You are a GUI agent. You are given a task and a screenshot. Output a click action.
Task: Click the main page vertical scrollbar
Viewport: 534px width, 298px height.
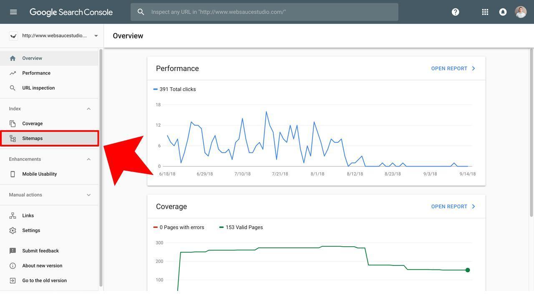[531, 132]
